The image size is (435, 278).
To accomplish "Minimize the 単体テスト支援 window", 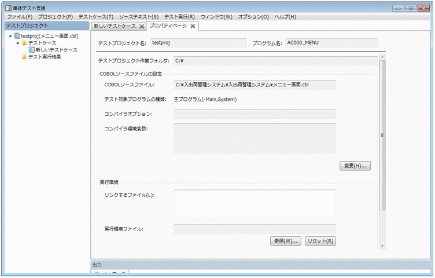I will point(398,8).
